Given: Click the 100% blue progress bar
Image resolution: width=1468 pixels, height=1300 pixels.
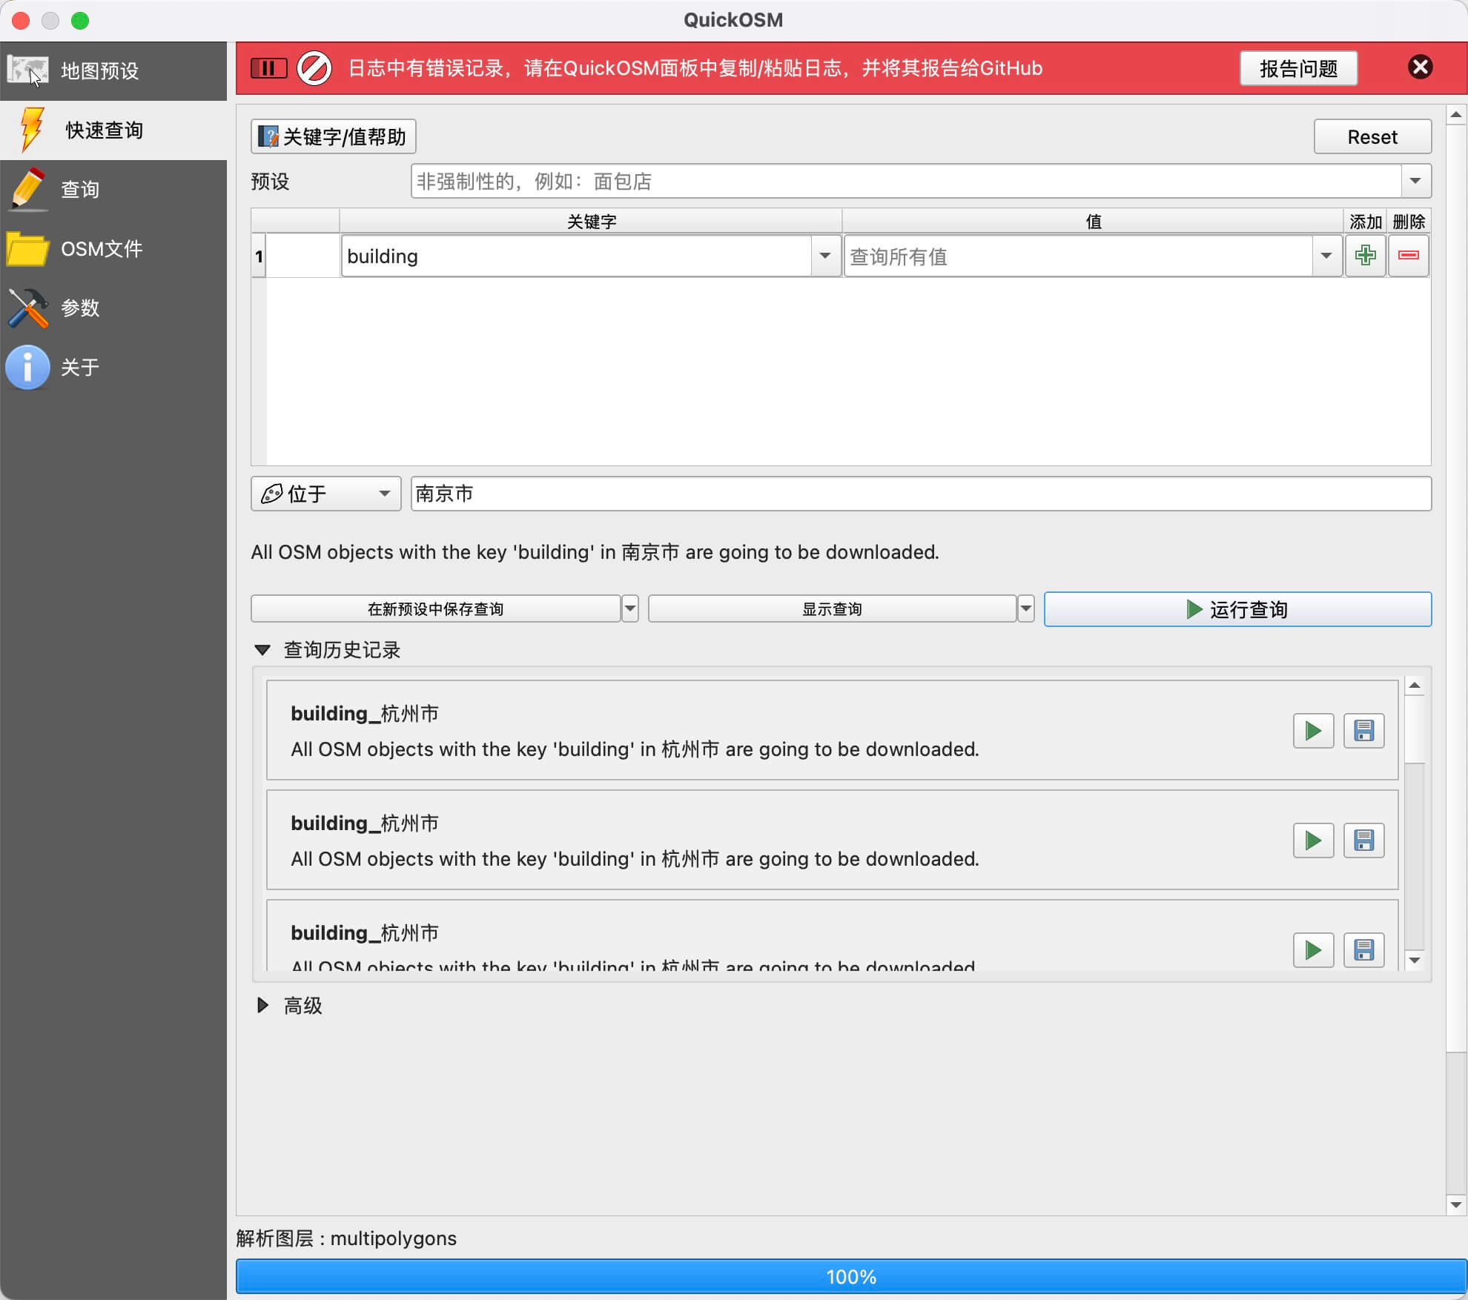Looking at the screenshot, I should coord(850,1276).
